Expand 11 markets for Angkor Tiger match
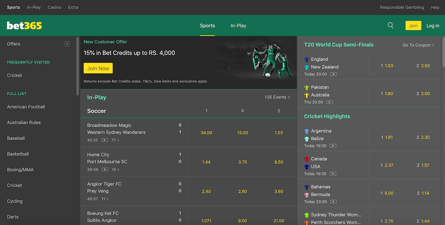 [x=105, y=199]
